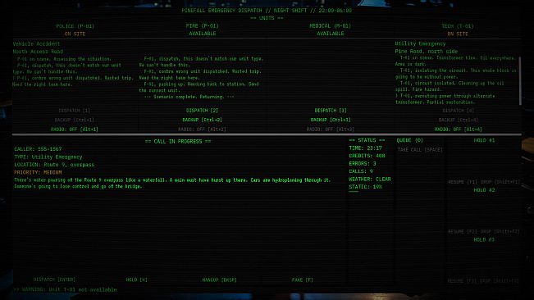Image resolution: width=534 pixels, height=300 pixels.
Task: Toggle Medical radio RADIO: OFF [Alt+3]
Action: [x=331, y=130]
